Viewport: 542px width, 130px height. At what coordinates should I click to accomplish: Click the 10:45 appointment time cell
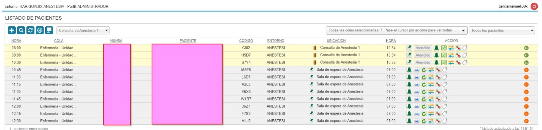point(16,70)
